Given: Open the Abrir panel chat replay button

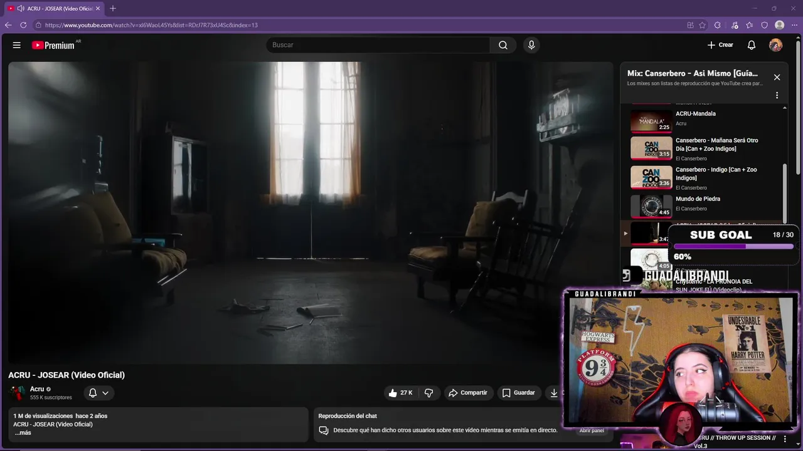Looking at the screenshot, I should pyautogui.click(x=592, y=430).
